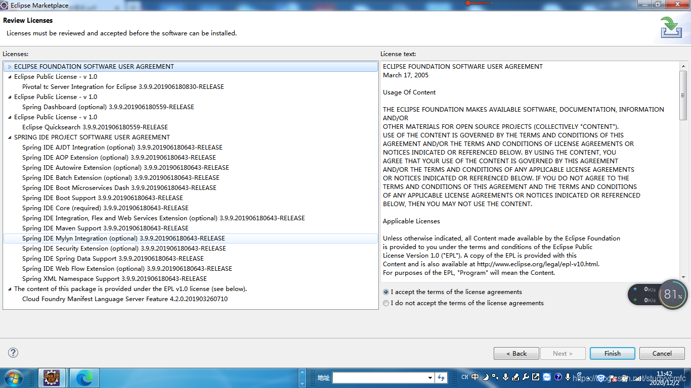The height and width of the screenshot is (388, 691).
Task: Select Spring IDE Boot Microservices Dash
Action: (119, 188)
